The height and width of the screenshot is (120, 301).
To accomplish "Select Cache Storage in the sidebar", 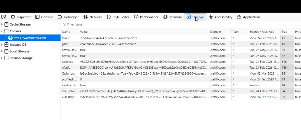I will click(20, 24).
